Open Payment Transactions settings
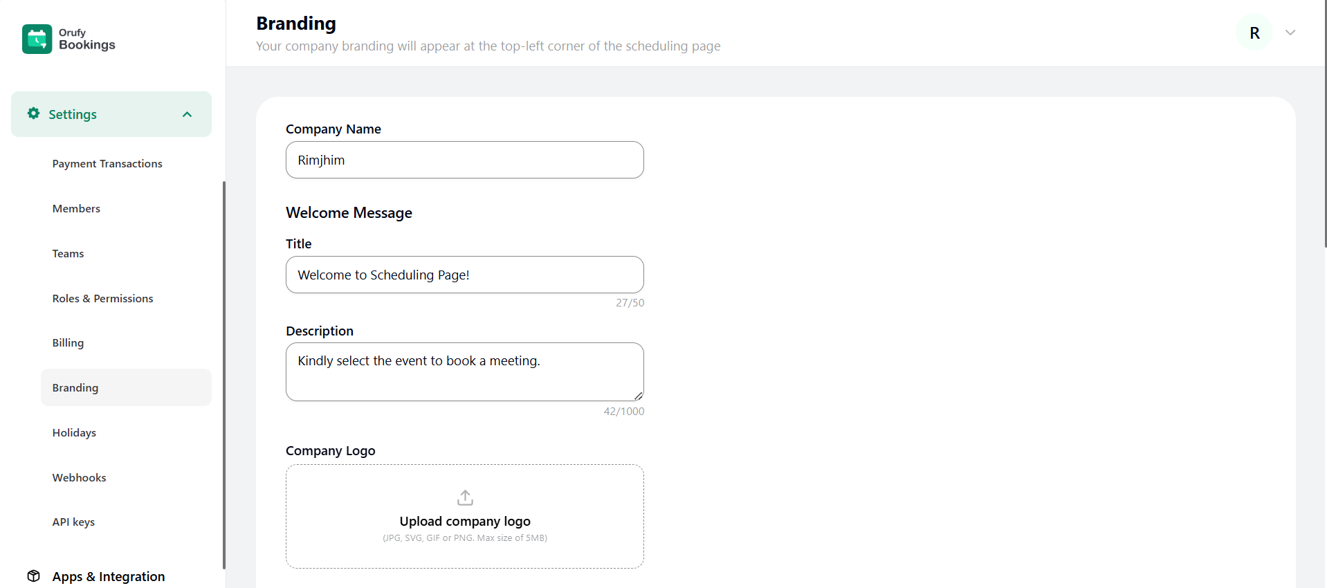The height and width of the screenshot is (588, 1327). point(107,164)
